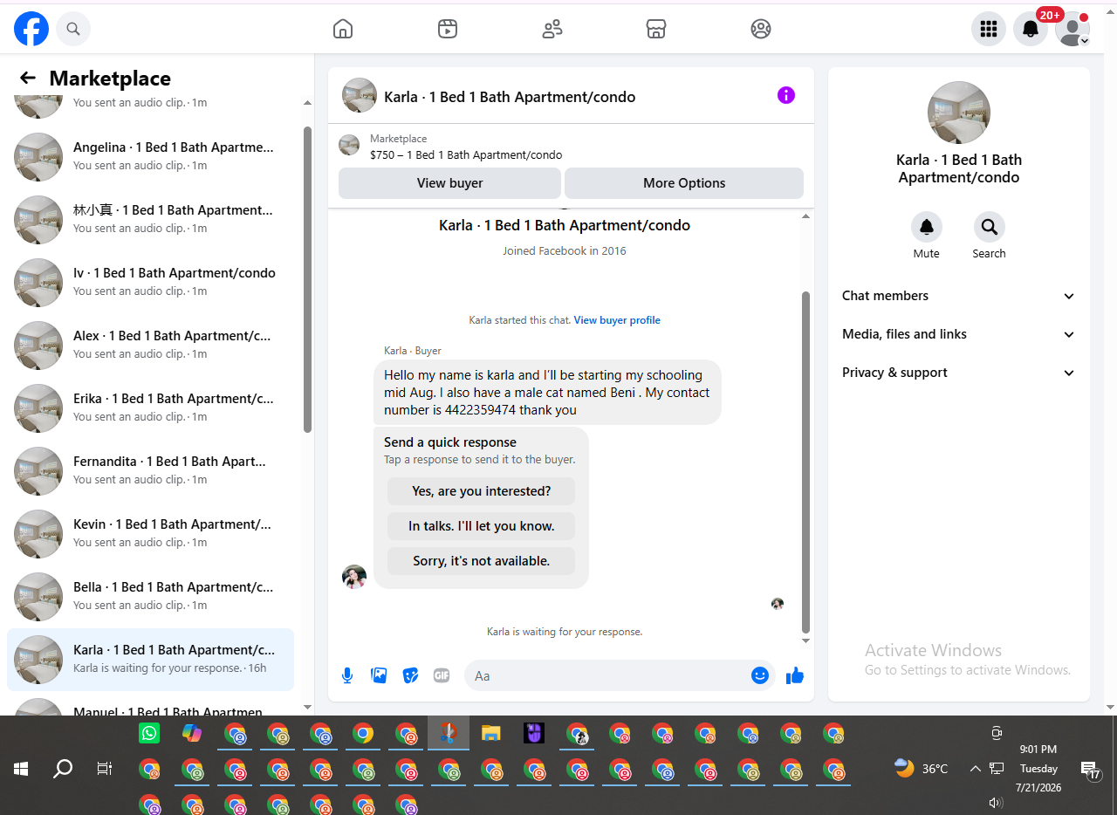Open the Marketplace storefront icon in top navigation
Image resolution: width=1117 pixels, height=815 pixels.
coord(656,30)
